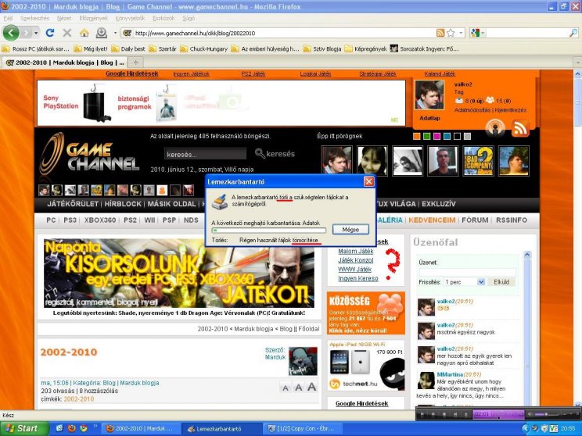Open the tab list dropdown arrow
The height and width of the screenshot is (436, 582).
click(x=577, y=63)
